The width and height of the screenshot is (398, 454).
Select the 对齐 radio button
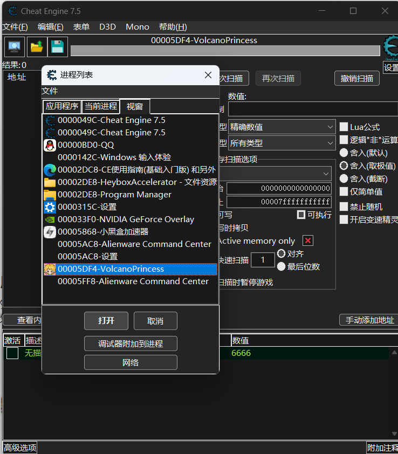point(281,253)
